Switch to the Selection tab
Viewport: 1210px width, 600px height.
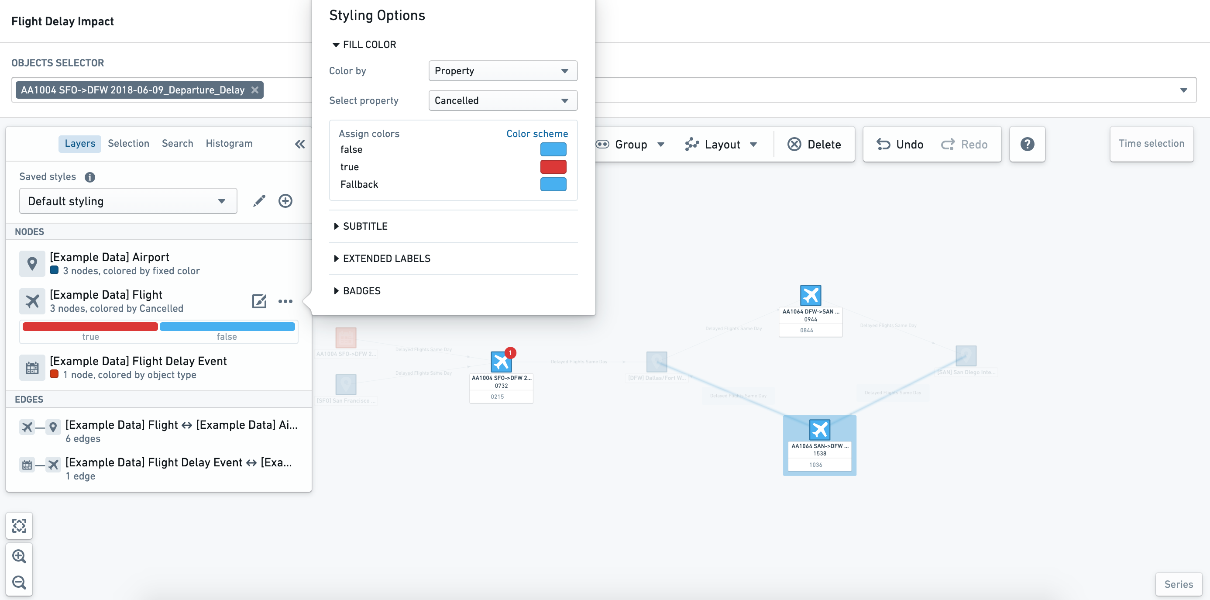point(129,144)
